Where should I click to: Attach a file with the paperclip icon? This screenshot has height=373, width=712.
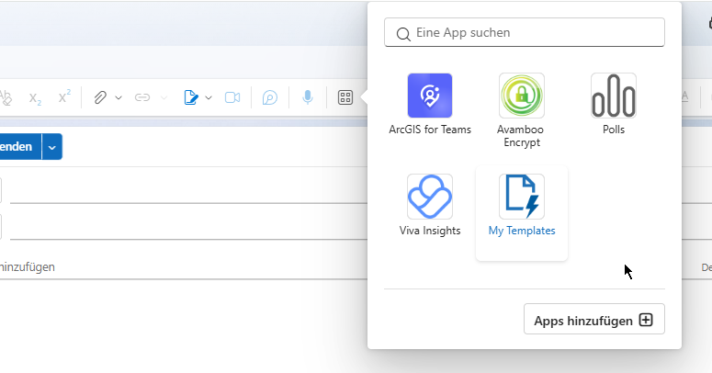[x=100, y=97]
